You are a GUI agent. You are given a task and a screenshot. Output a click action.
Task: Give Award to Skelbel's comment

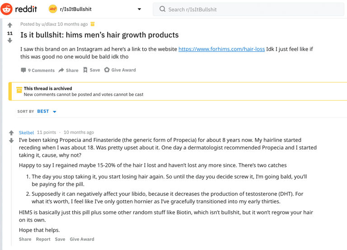click(x=82, y=239)
